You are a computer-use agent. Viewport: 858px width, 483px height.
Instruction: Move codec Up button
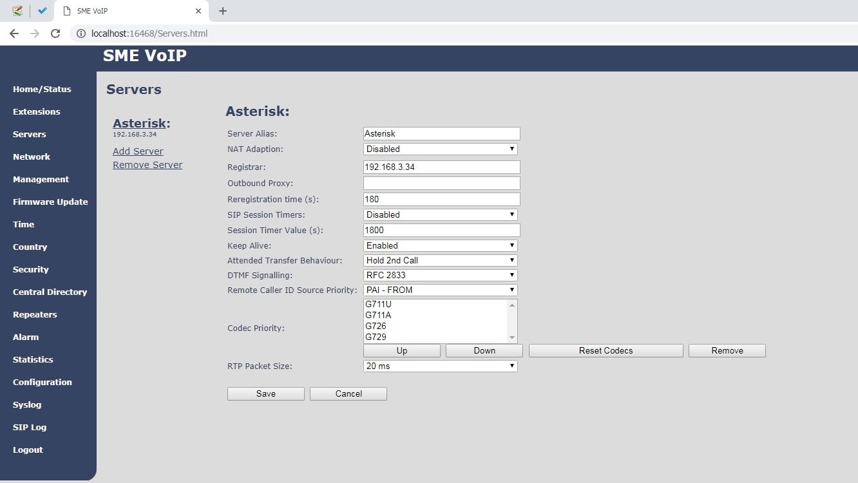402,351
